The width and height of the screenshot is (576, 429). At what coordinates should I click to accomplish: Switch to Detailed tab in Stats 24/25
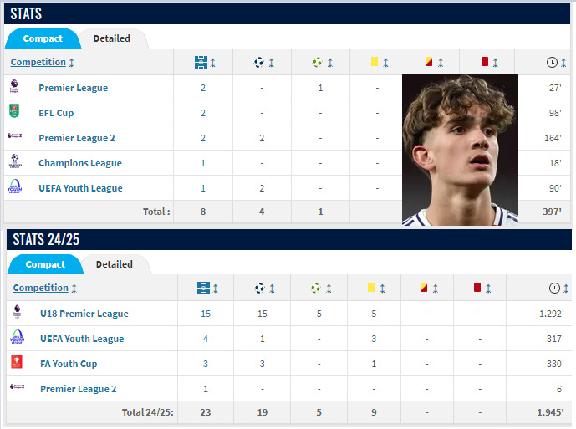coord(115,264)
